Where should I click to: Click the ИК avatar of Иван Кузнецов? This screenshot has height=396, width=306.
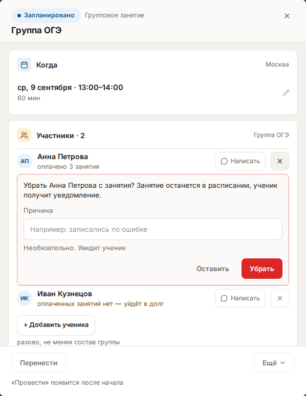click(25, 298)
